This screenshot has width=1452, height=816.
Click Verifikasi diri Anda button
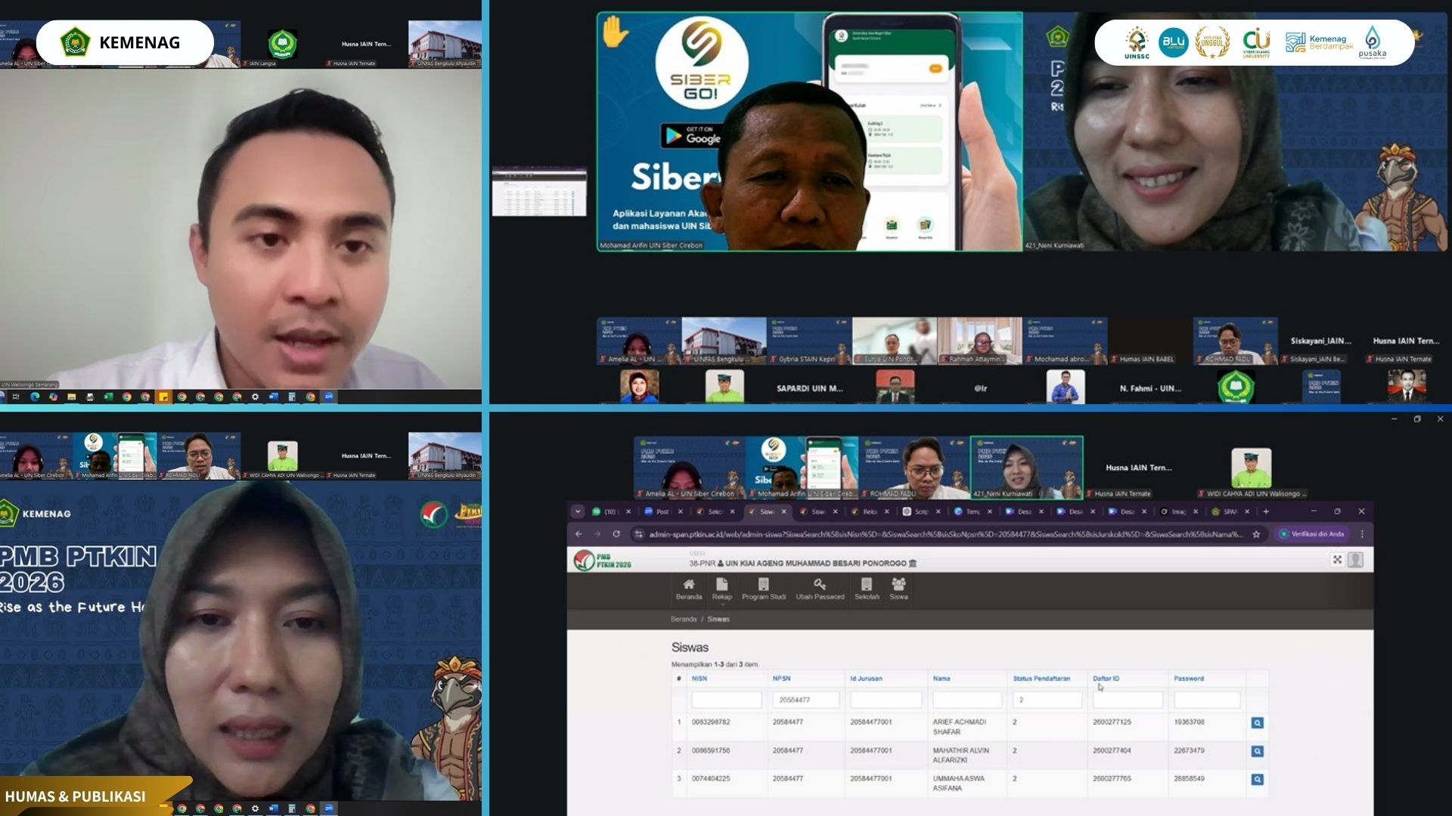[1312, 534]
